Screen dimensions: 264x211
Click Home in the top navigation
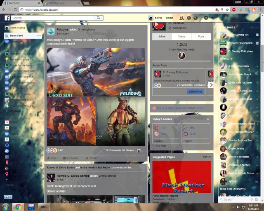point(170,18)
